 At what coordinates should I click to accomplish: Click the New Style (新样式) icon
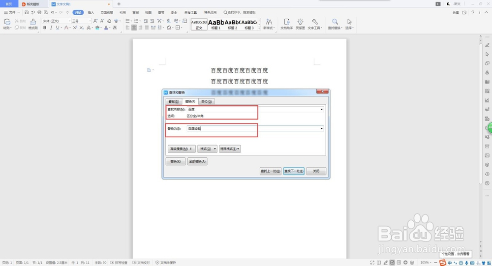click(x=269, y=24)
